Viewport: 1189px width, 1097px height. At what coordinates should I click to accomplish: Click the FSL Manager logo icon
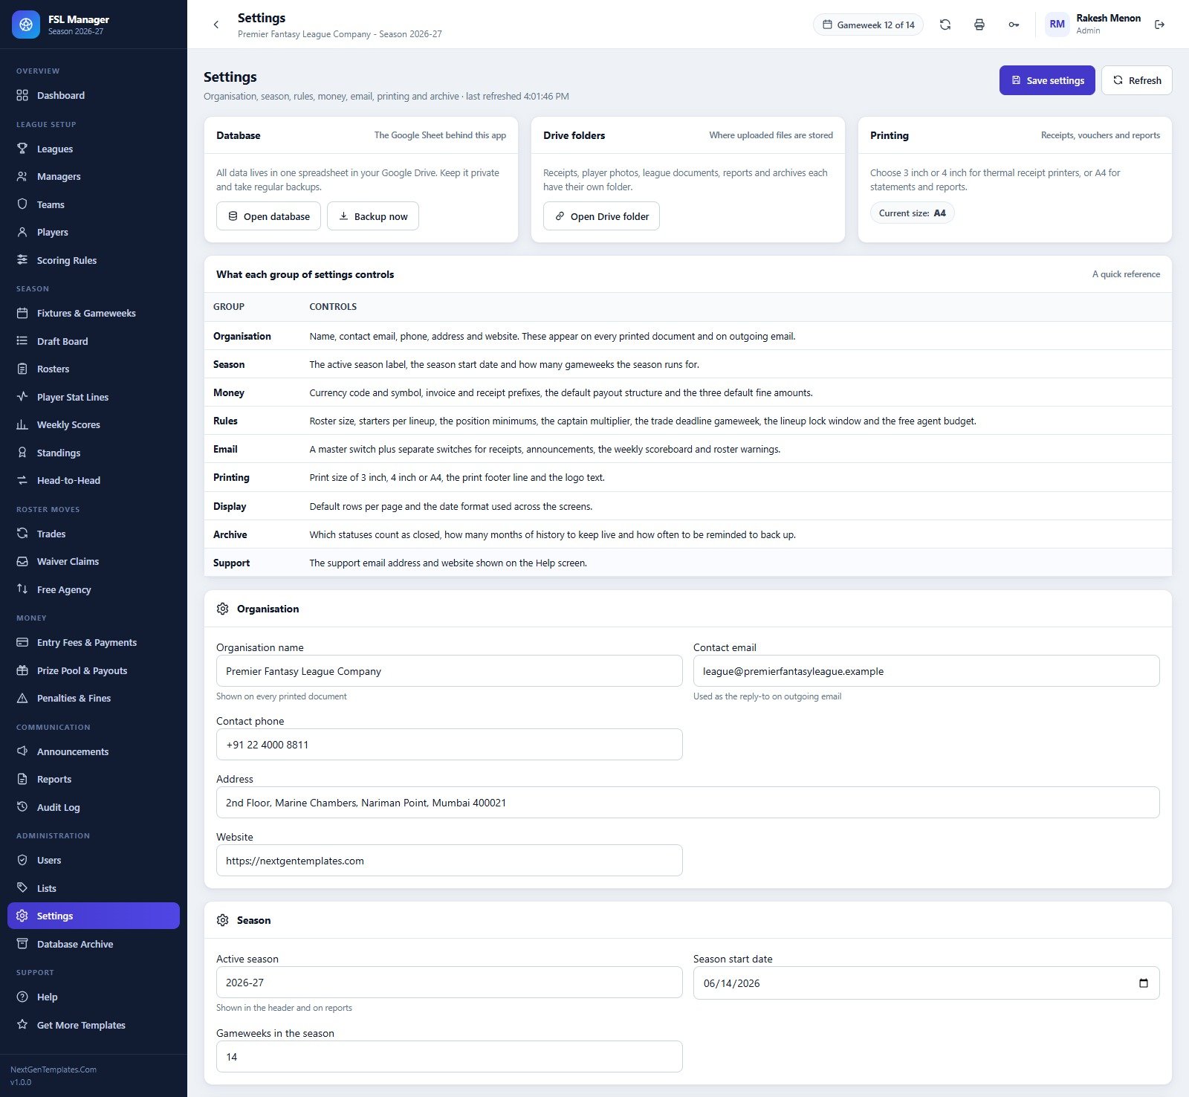click(x=26, y=25)
